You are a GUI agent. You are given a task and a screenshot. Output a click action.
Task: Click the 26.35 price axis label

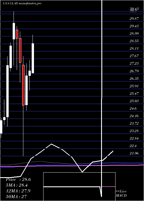[x=134, y=79]
